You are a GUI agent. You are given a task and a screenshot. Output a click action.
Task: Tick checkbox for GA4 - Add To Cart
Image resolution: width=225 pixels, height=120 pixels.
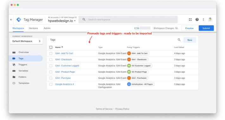[x=51, y=53]
